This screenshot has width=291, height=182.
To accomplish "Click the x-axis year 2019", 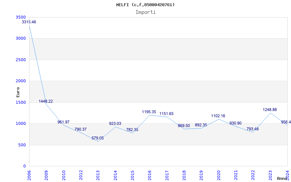I will 202,175.
